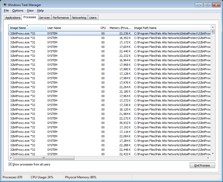Open the Help menu
Viewport: 223px width, 182px height.
click(x=40, y=11)
